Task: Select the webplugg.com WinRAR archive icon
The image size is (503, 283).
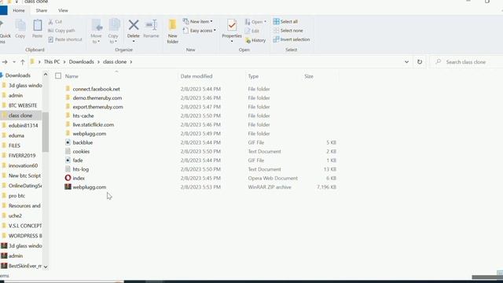Action: pyautogui.click(x=68, y=187)
